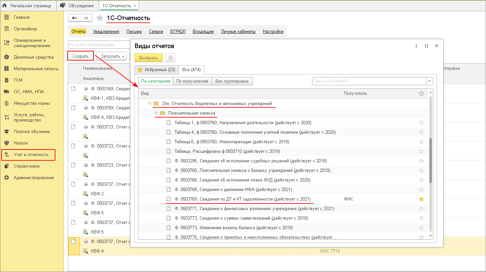Click report list vertical scrollbar thumb
This screenshot has height=272, width=486.
tap(431, 160)
